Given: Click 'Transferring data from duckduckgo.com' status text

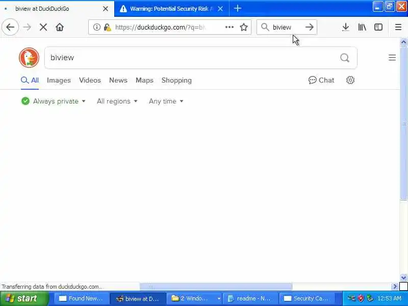Looking at the screenshot, I should coord(52,287).
